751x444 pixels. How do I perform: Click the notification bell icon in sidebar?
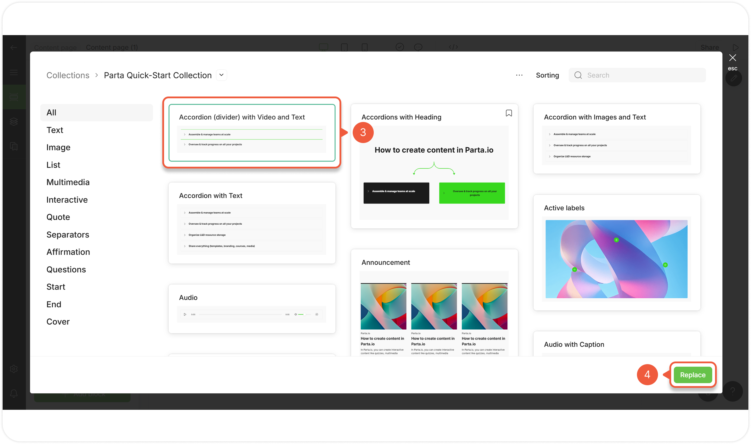(x=13, y=393)
